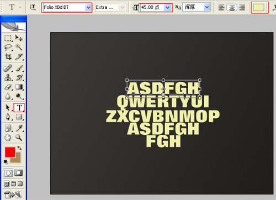Select the Pen tool
276x200 pixels.
[x=8, y=117]
